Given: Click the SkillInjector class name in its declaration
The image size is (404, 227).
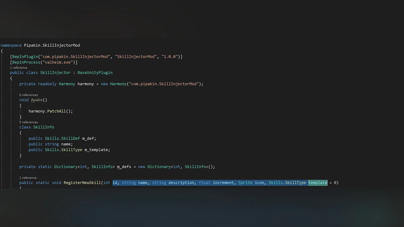Looking at the screenshot, I should pyautogui.click(x=55, y=72).
